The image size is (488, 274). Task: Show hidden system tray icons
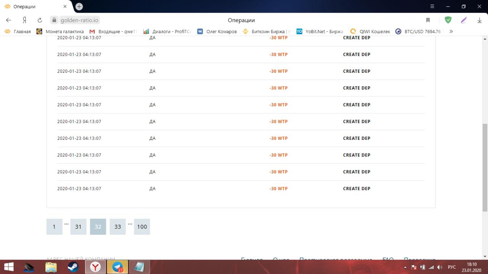(405, 268)
